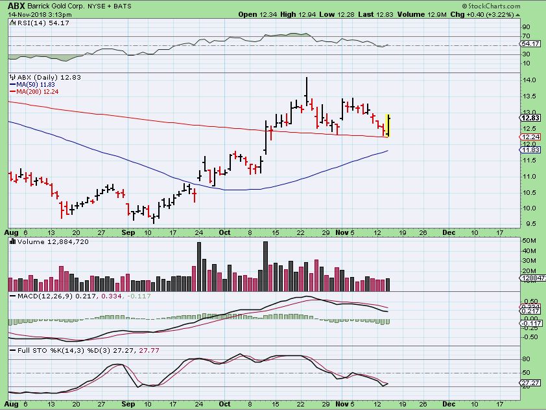Click Dec on the bottom stochastic date axis

click(x=449, y=404)
